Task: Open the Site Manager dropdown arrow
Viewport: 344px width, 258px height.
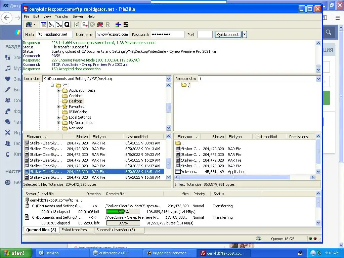Action: click(35, 25)
